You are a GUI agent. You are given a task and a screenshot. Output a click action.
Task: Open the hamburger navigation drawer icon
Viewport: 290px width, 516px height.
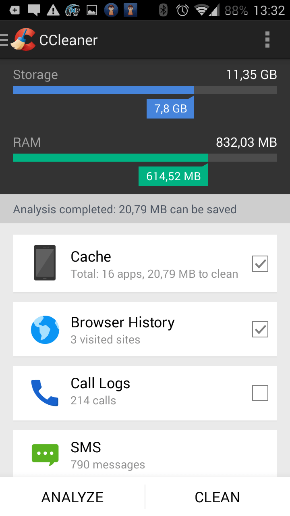[4, 40]
